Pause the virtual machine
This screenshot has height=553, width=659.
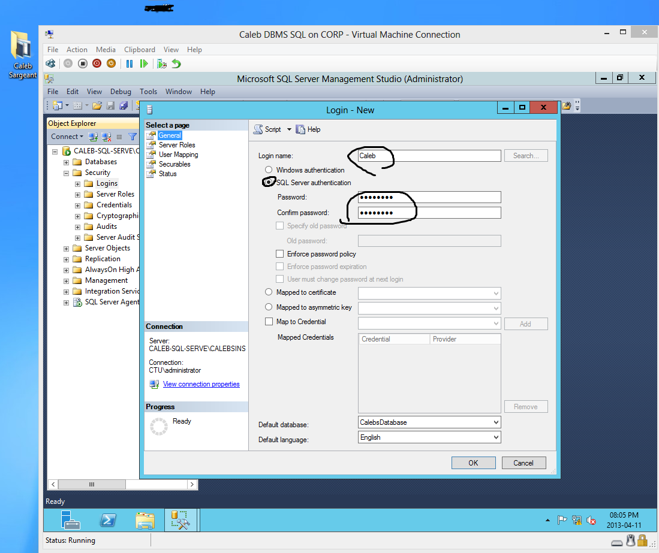pos(130,64)
